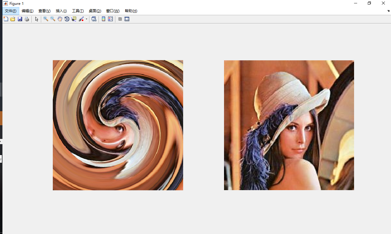Open the 桌面(D) menu
The image size is (391, 234).
95,11
